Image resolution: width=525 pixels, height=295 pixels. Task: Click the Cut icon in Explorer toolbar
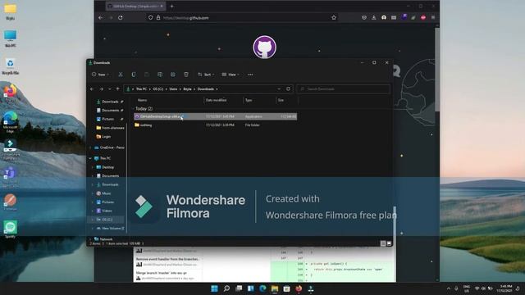[x=121, y=75]
